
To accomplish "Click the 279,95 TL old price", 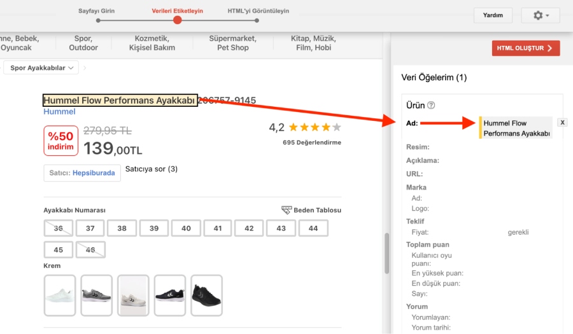I will coord(108,130).
